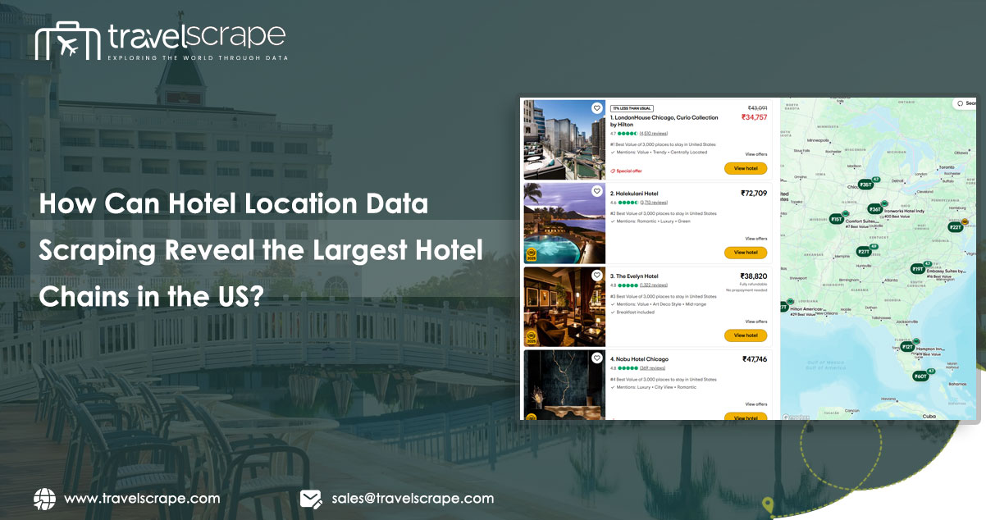
Task: Toggle the heart save icon on LondonHouse Chicago
Action: click(x=597, y=107)
